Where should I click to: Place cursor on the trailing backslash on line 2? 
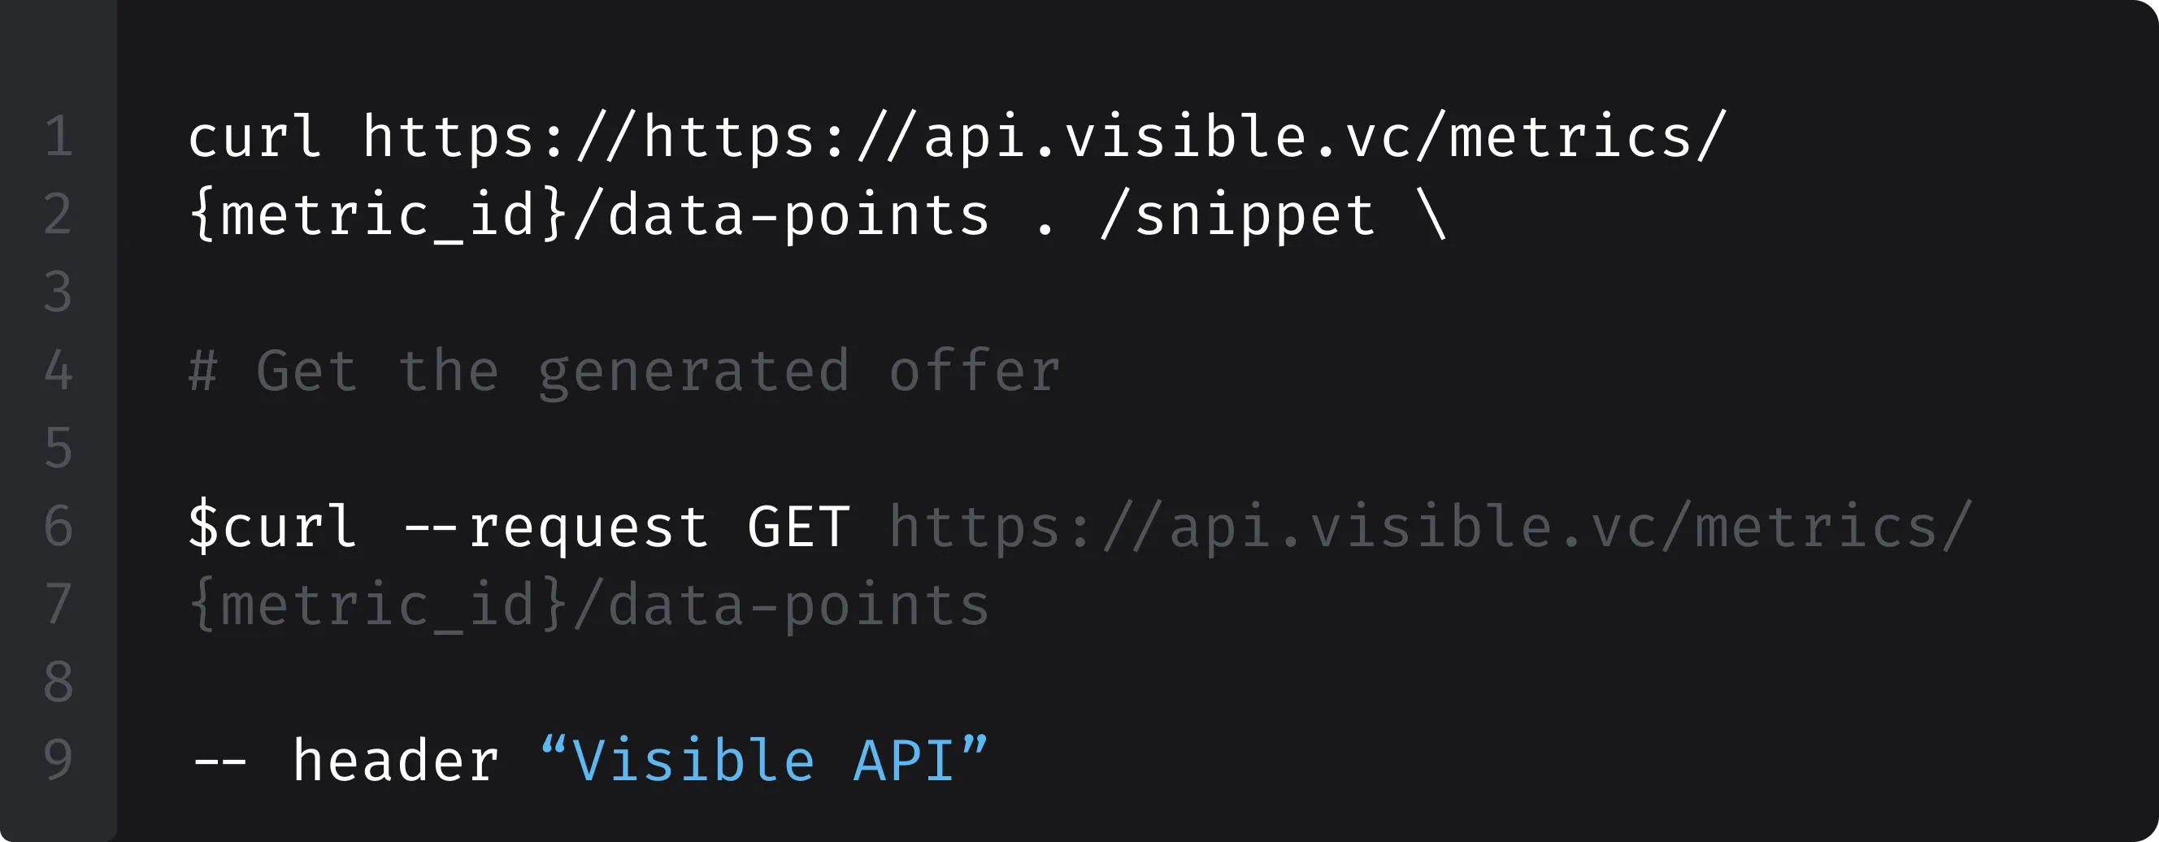[x=1431, y=215]
